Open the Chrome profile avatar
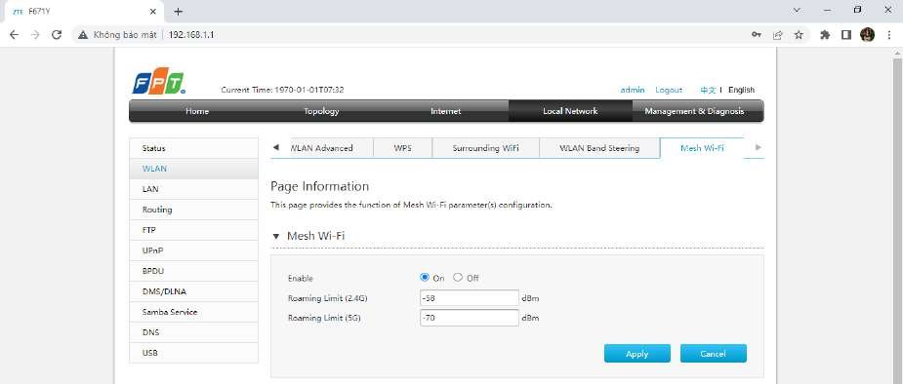 [867, 35]
